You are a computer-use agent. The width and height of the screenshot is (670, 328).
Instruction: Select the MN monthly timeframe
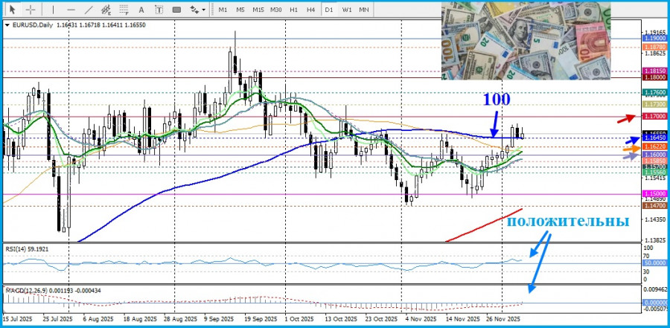coord(364,10)
